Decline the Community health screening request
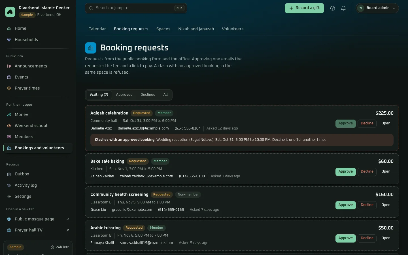 click(367, 205)
